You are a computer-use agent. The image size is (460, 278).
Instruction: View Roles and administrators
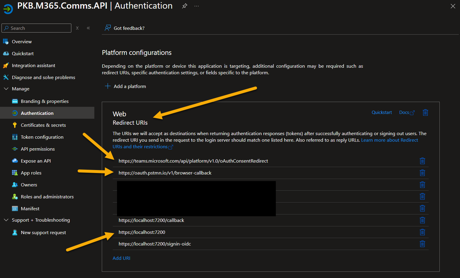(x=47, y=197)
